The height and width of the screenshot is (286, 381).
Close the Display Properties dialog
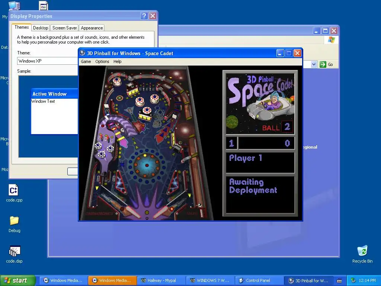pos(153,16)
